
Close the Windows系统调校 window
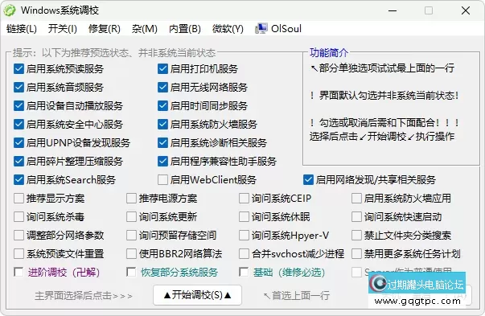coord(466,10)
